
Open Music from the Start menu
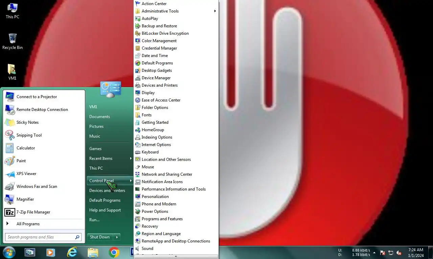(x=110, y=136)
